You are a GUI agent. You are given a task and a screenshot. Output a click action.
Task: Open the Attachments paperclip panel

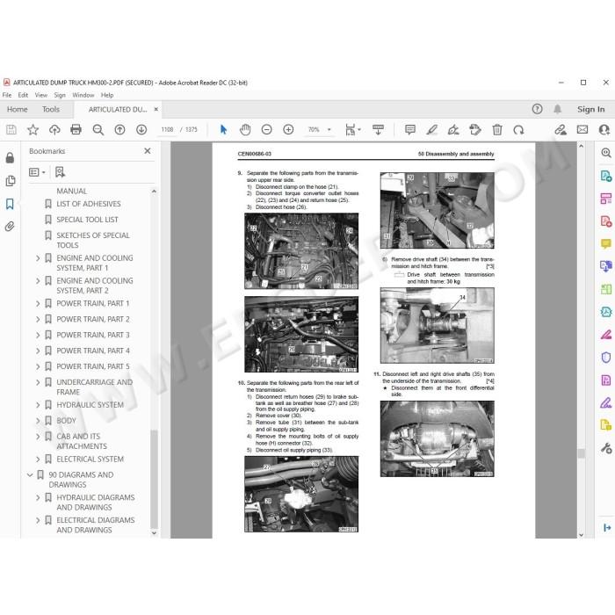coord(10,227)
